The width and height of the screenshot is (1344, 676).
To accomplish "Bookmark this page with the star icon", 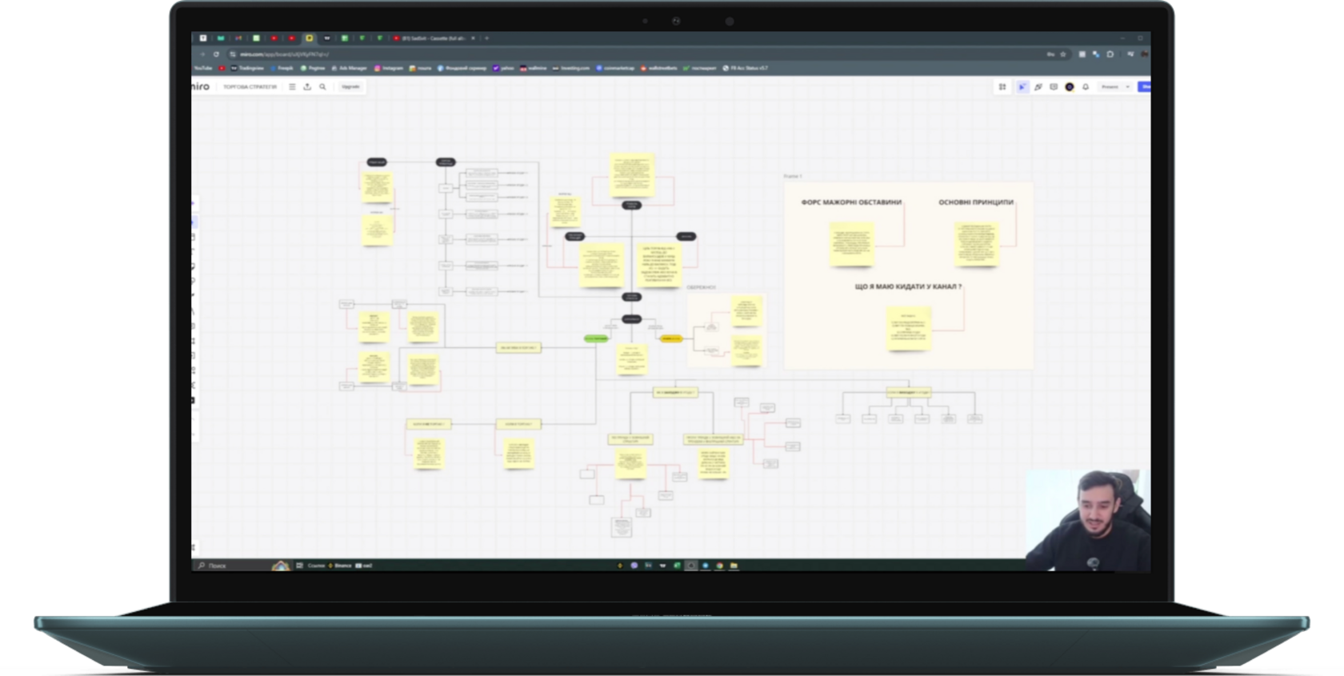I will pyautogui.click(x=1063, y=54).
